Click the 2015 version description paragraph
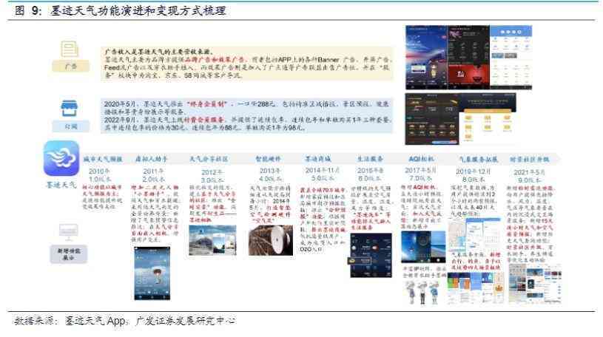 (x=371, y=208)
